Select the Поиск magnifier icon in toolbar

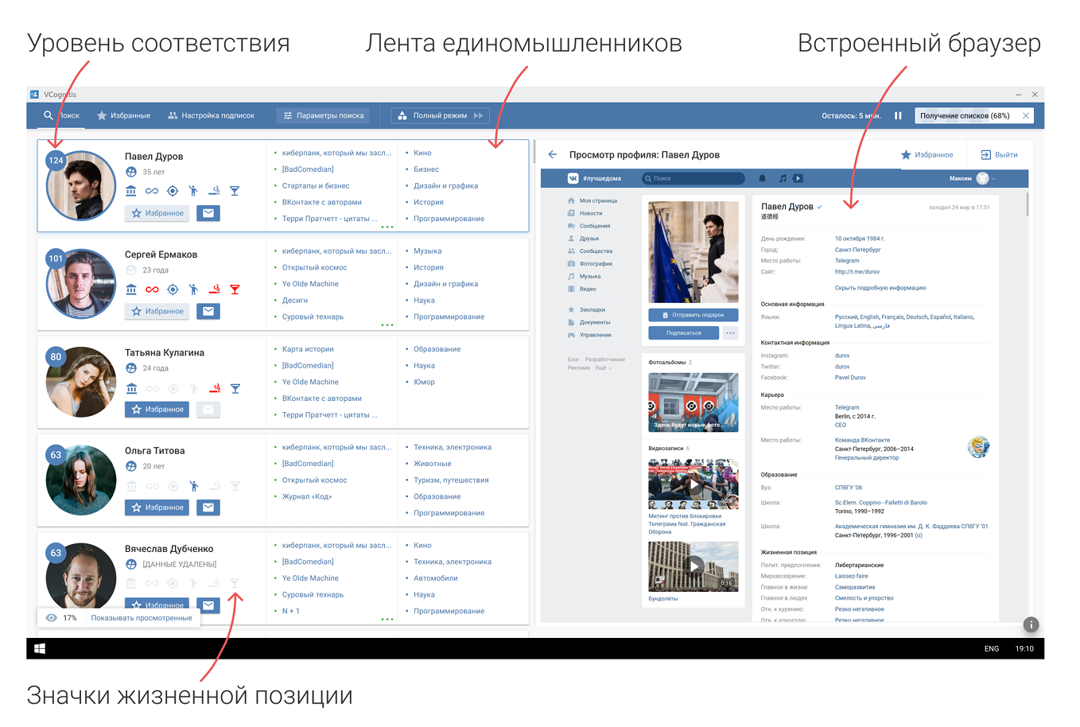click(48, 115)
